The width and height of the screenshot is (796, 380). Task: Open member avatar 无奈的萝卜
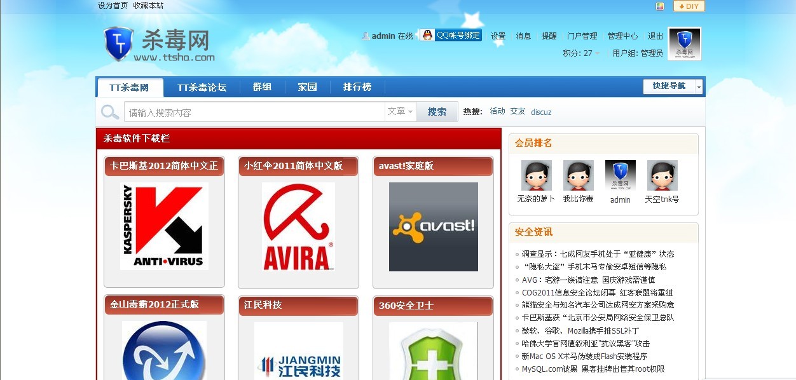pyautogui.click(x=537, y=175)
